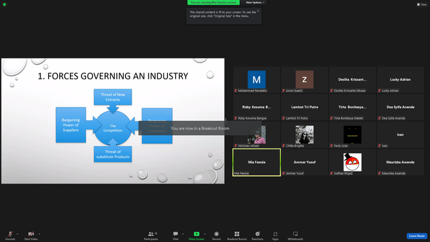This screenshot has height=242, width=430.
Task: Select Ammar Yusuf's video tile
Action: (x=304, y=162)
